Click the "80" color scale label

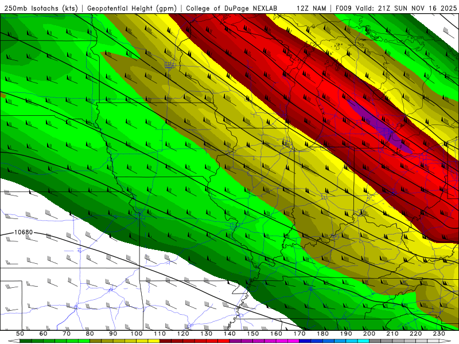click(x=90, y=334)
